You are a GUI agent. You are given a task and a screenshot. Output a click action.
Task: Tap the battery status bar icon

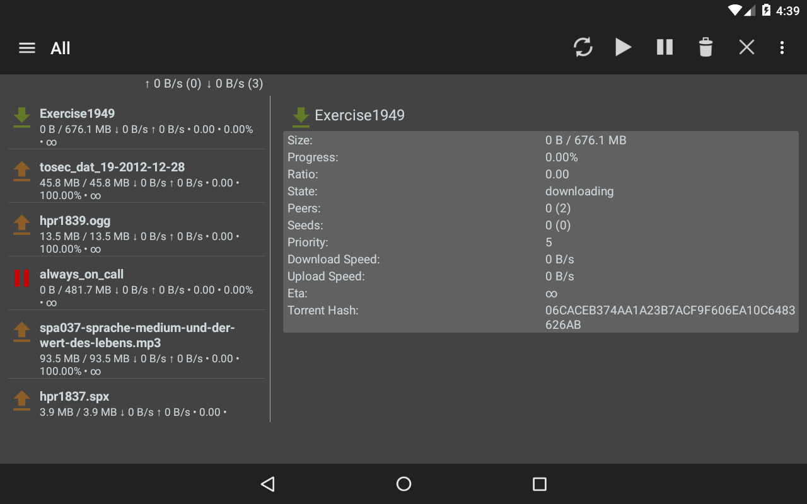(766, 10)
